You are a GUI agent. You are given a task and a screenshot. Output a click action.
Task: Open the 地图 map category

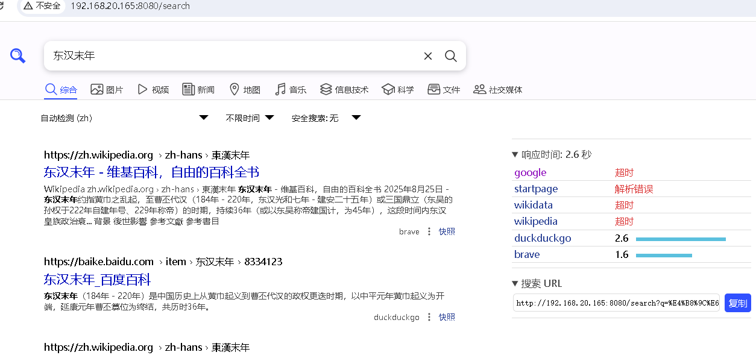coord(245,90)
